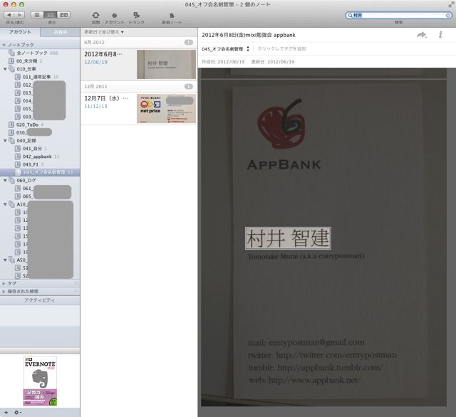The height and width of the screenshot is (417, 456).
Task: Clear the search field with the x button
Action: (448, 16)
